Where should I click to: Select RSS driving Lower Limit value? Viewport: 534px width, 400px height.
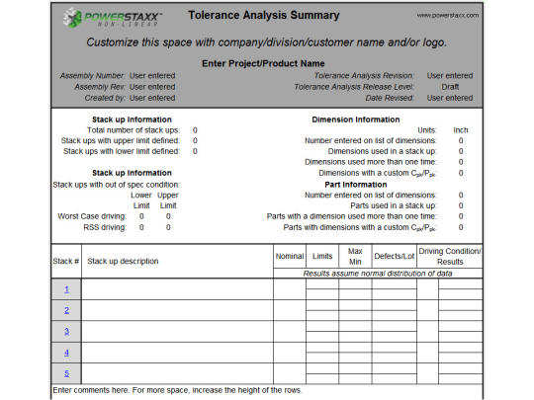tap(141, 227)
